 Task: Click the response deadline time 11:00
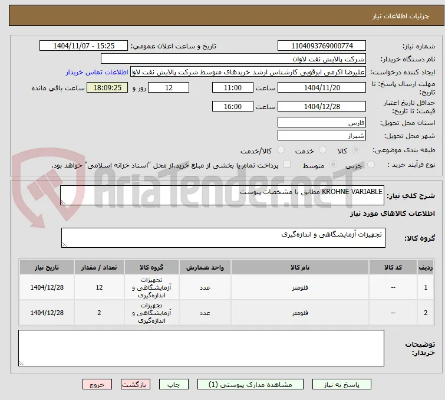click(x=232, y=87)
